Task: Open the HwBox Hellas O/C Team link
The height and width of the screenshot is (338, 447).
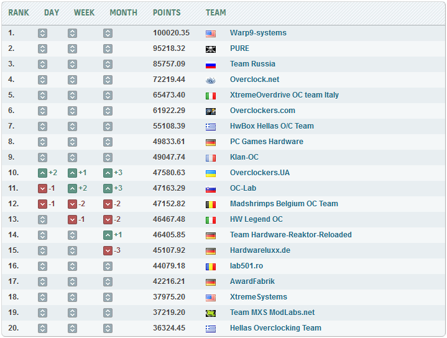Action: (x=272, y=126)
